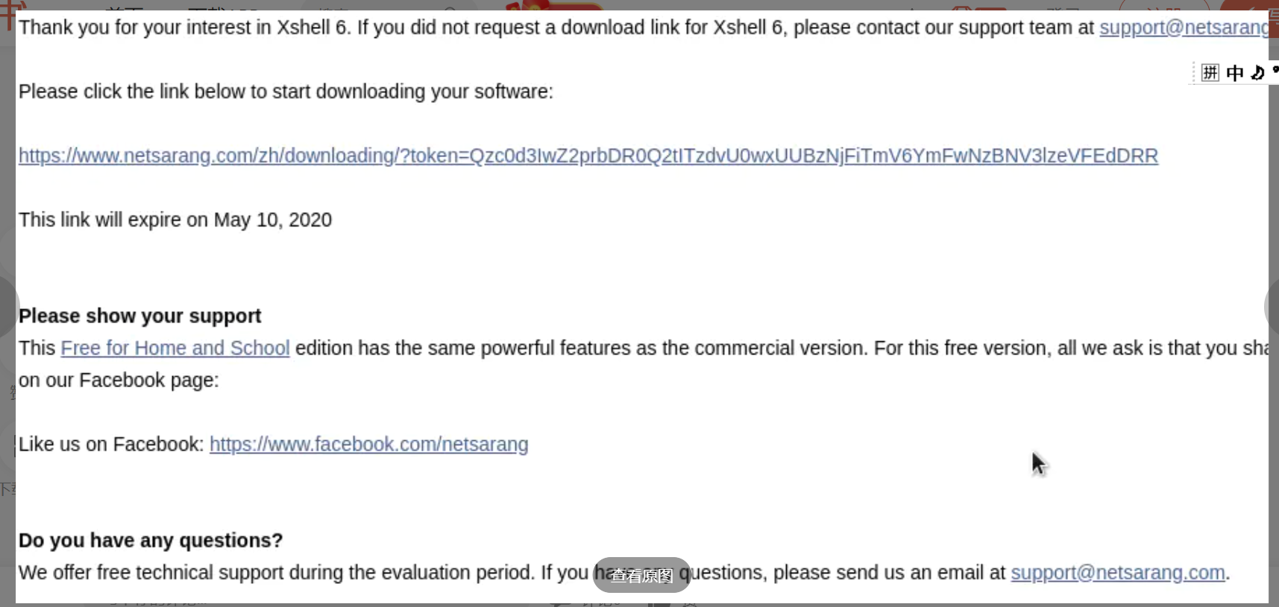Click the support@netsarang.com link at bottom
1279x607 pixels.
1118,572
